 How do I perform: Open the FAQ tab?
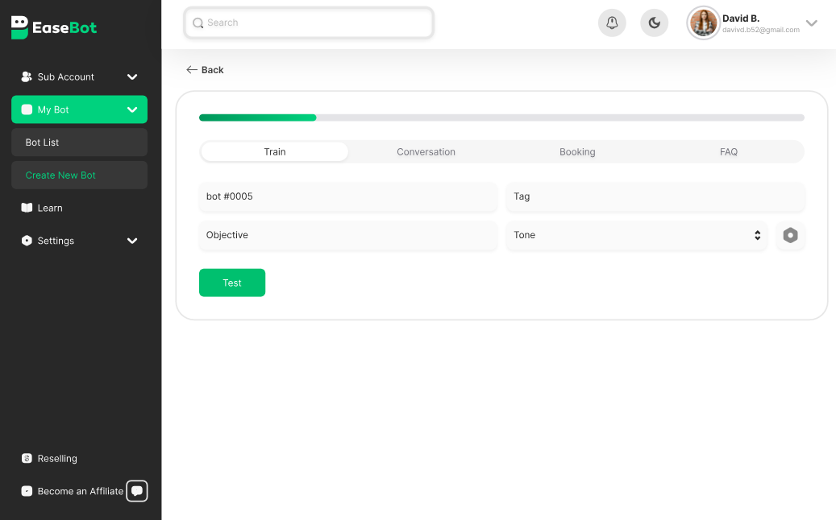point(728,151)
